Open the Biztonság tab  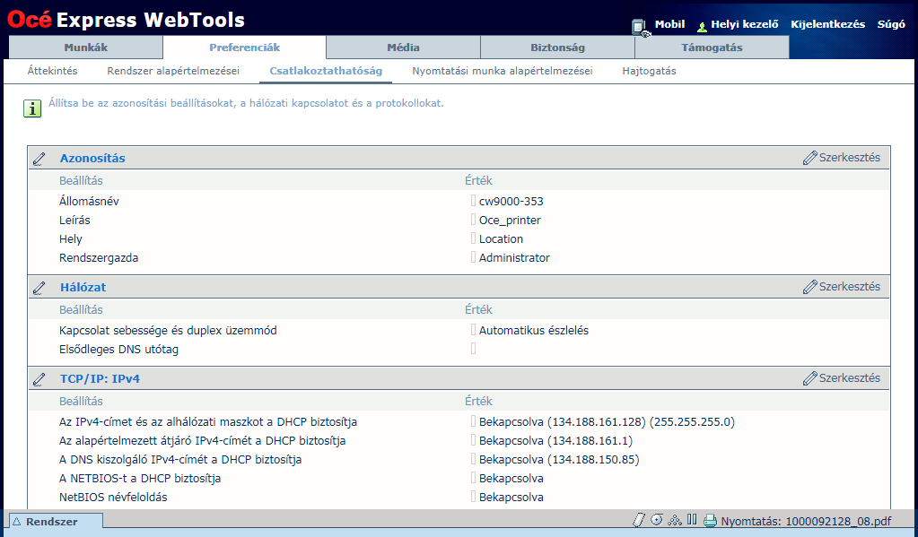(557, 48)
